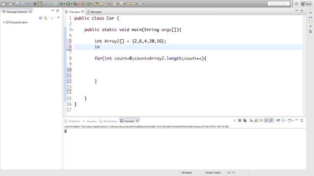The height and width of the screenshot is (176, 314).
Task: Click the Open Console icon
Action: coord(290,121)
